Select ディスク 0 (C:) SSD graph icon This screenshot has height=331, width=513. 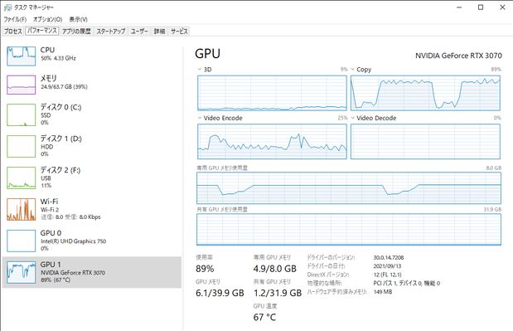click(22, 115)
